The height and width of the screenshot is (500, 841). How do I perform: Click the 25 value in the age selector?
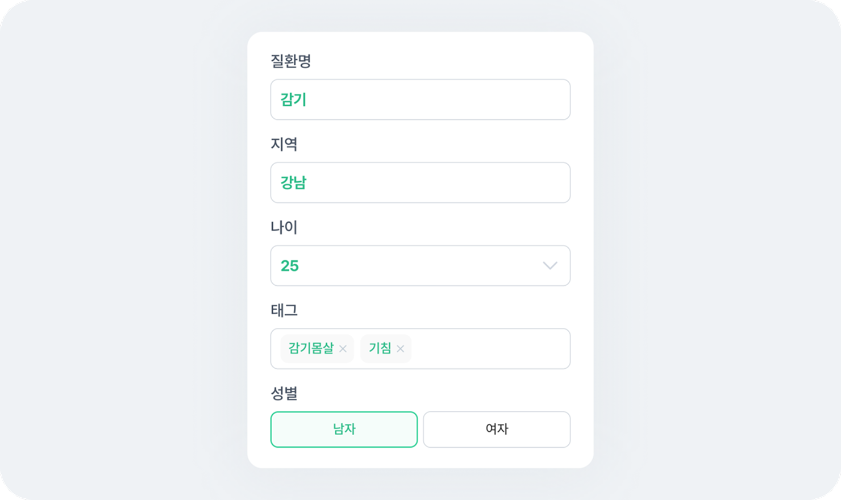click(290, 265)
